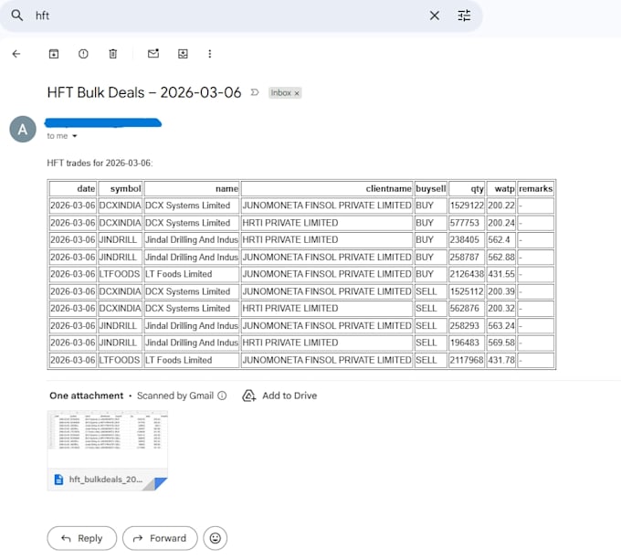
Task: Click the qty cell 1525112
Action: [467, 291]
